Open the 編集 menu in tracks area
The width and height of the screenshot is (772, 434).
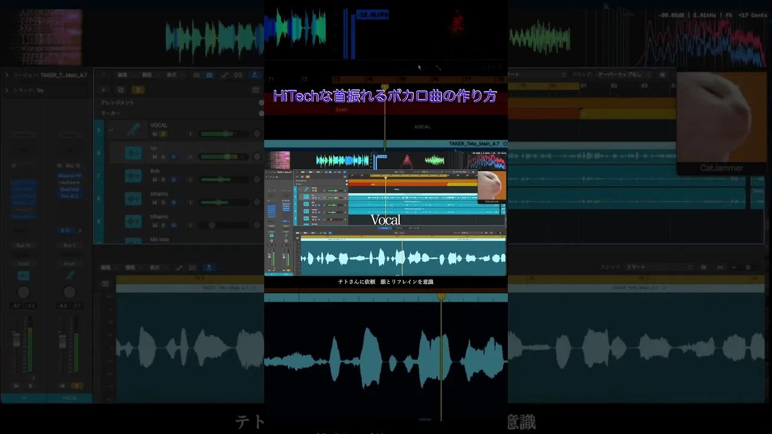tap(122, 75)
